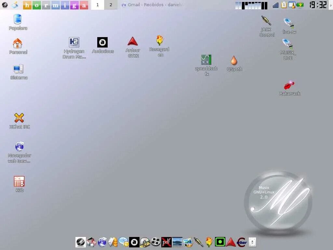Open the Klipper clipboard tray icon
Image resolution: width=333 pixels, height=250 pixels.
(284, 5)
